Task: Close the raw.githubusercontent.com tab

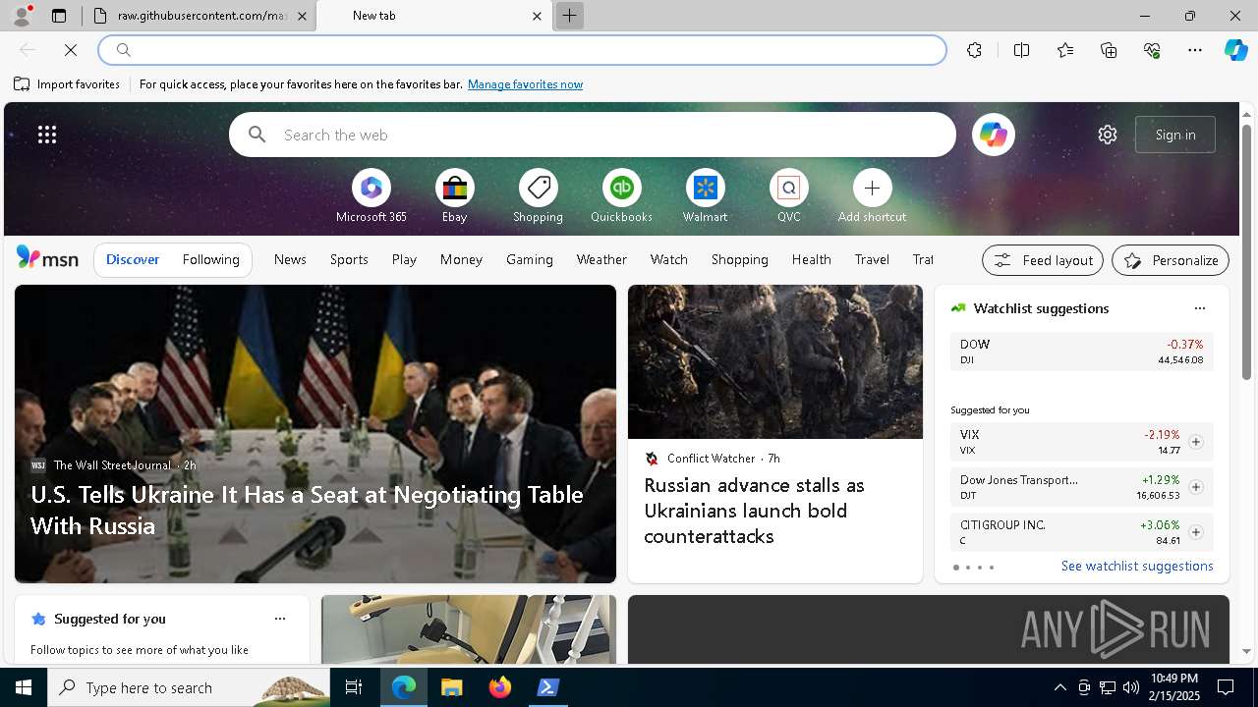Action: click(302, 16)
